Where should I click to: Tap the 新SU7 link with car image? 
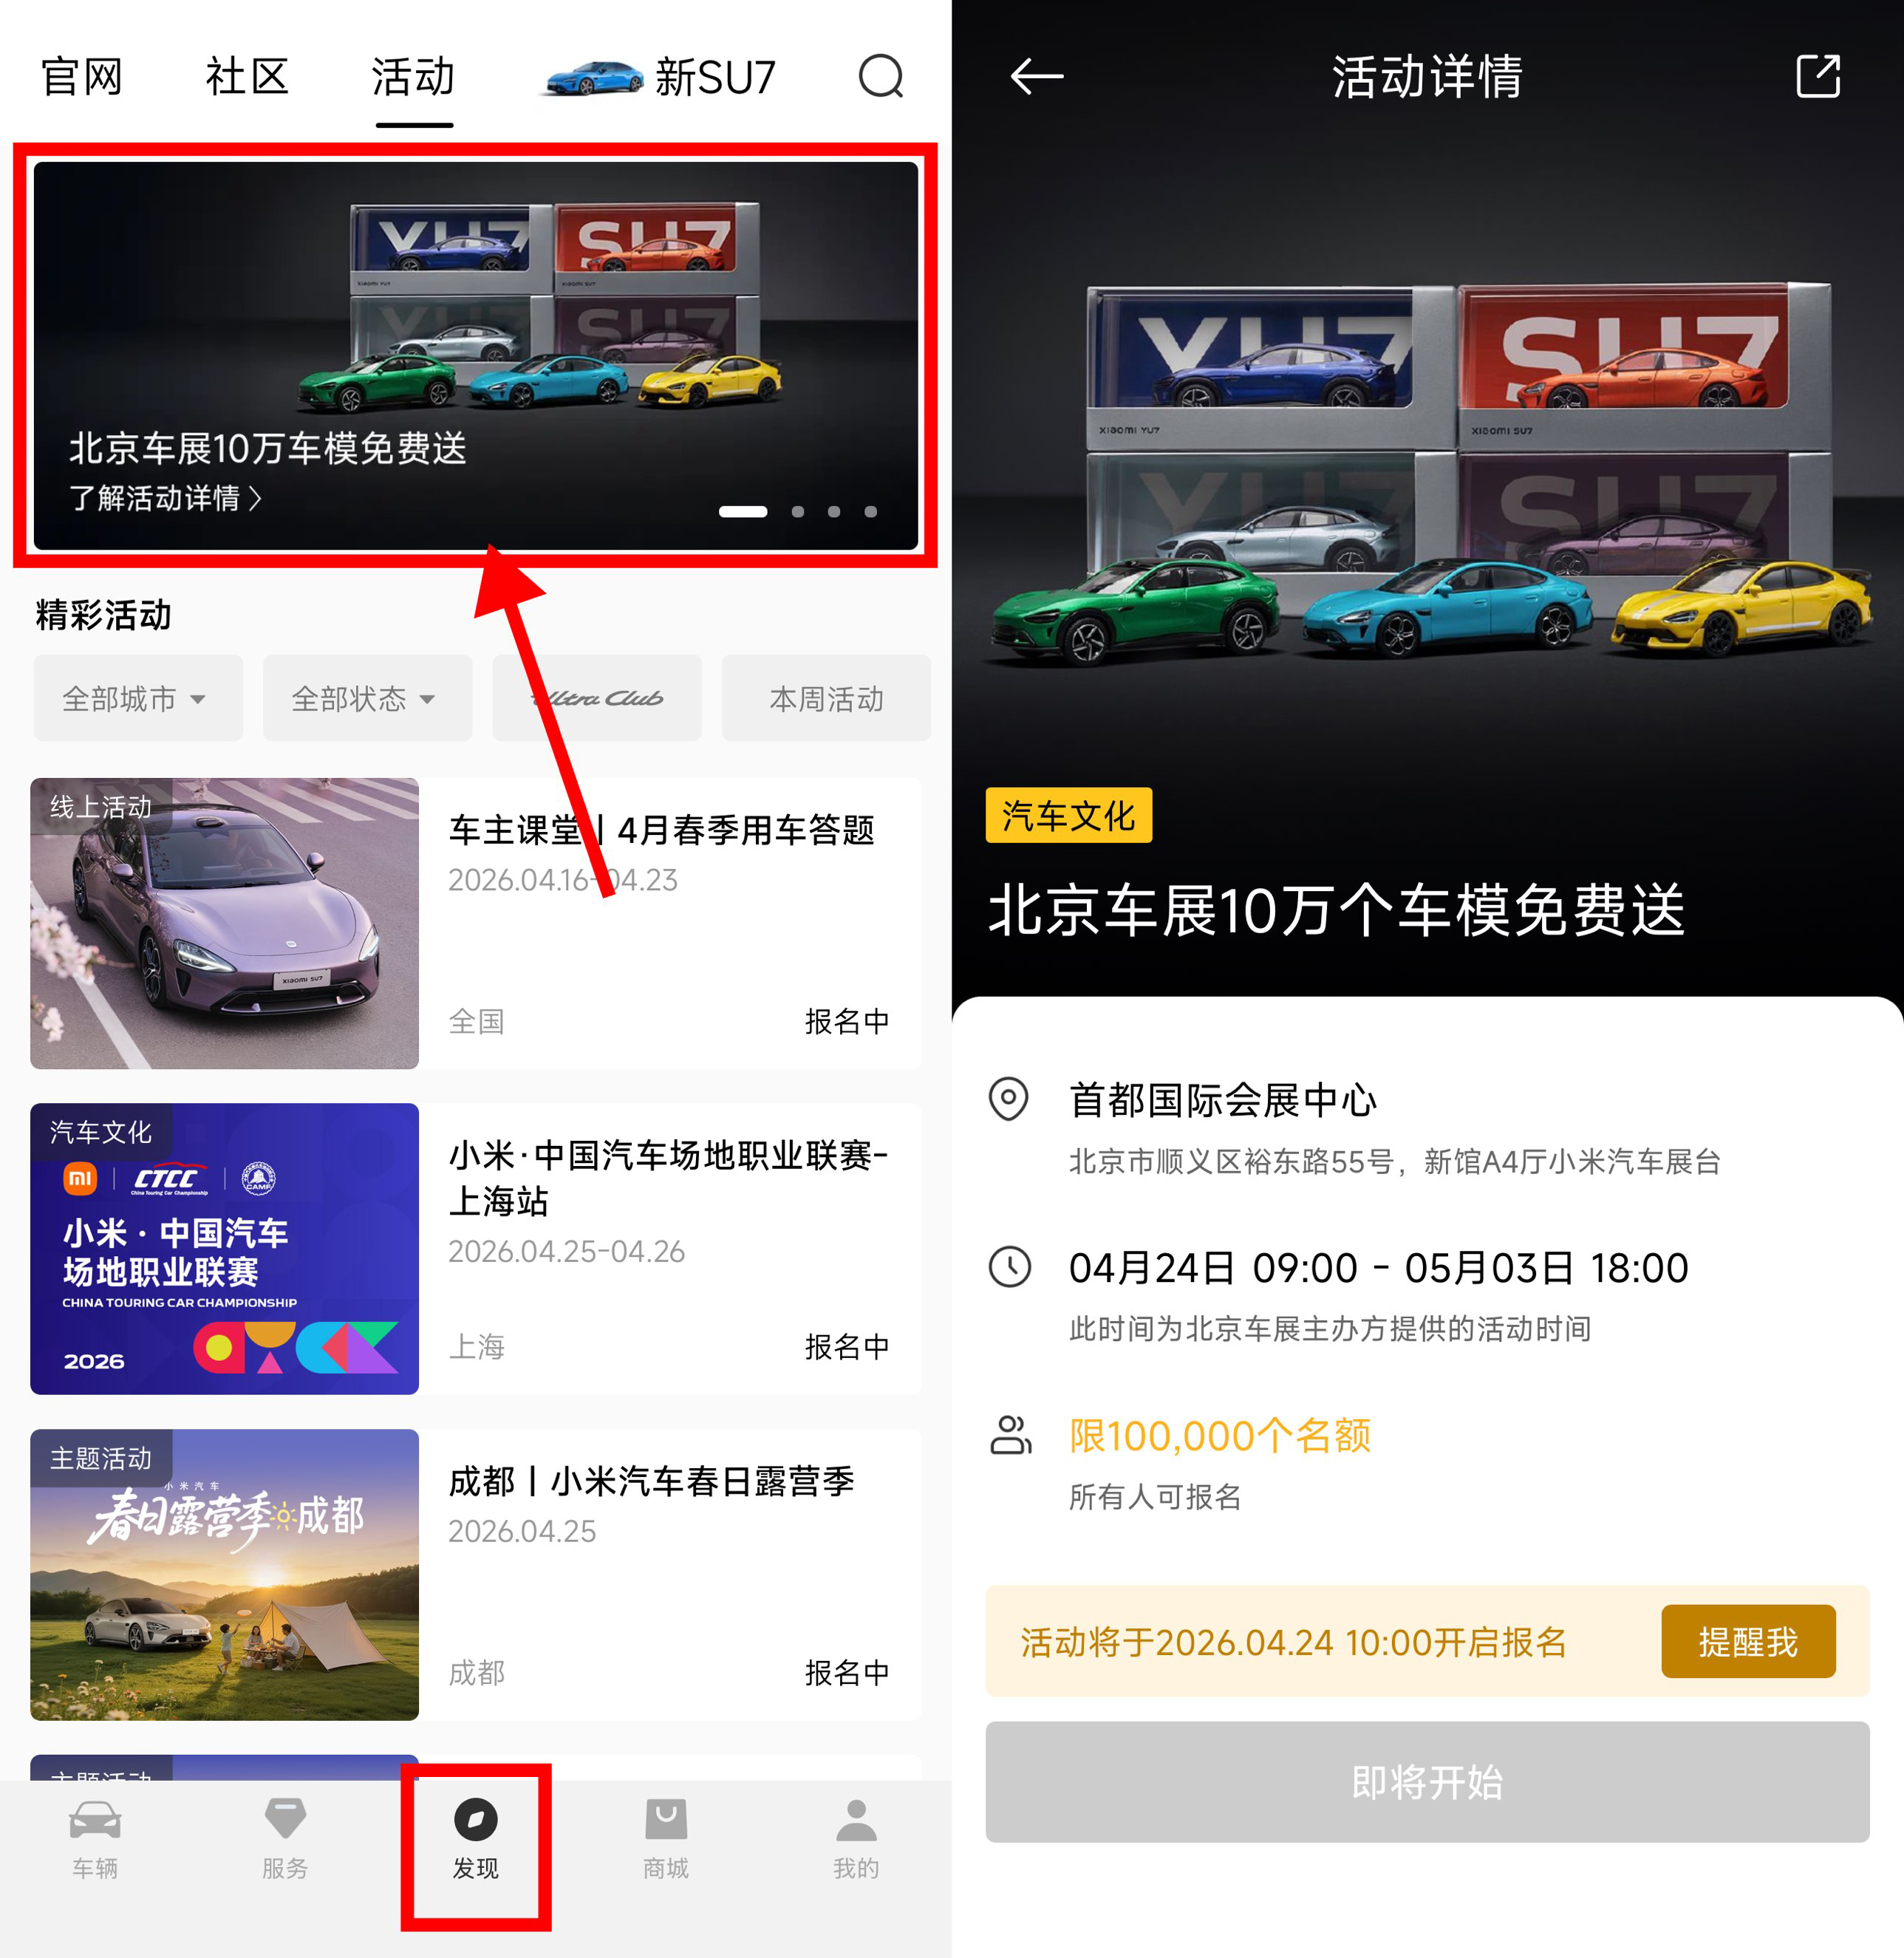tap(659, 77)
